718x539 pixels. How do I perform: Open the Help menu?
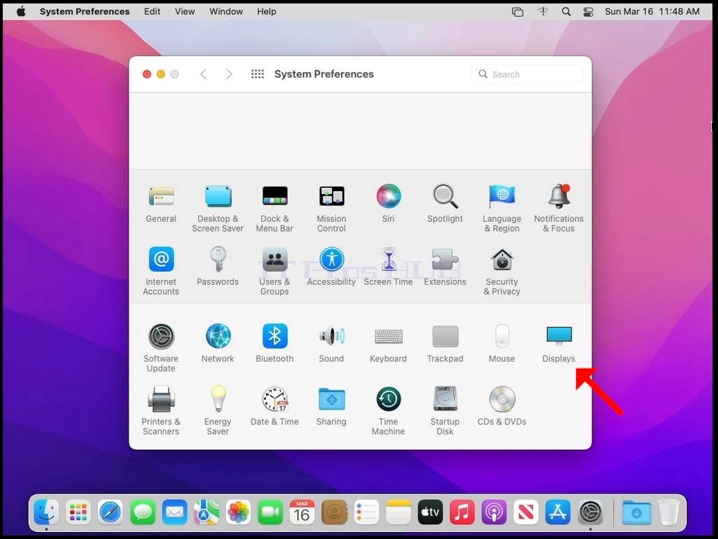point(267,11)
